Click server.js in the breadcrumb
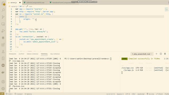The width and height of the screenshot is (169, 95). click(14, 6)
